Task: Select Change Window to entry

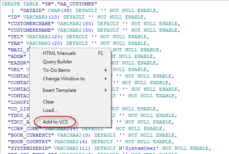Action: point(64,79)
